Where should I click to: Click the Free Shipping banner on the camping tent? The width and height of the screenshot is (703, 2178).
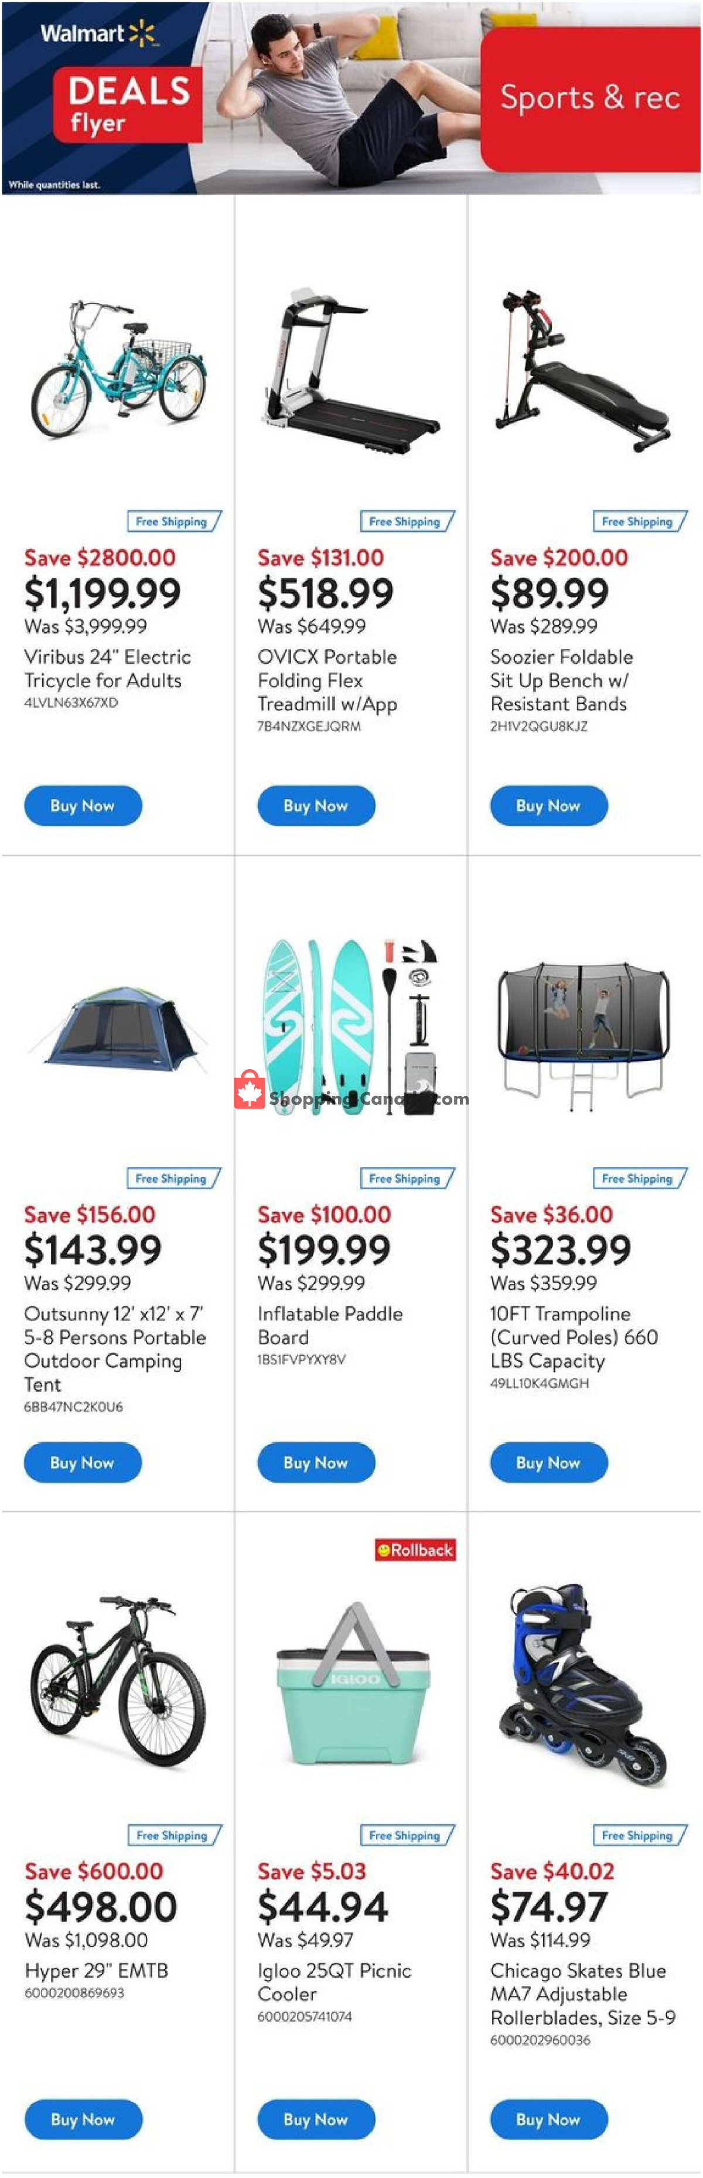pos(172,1179)
